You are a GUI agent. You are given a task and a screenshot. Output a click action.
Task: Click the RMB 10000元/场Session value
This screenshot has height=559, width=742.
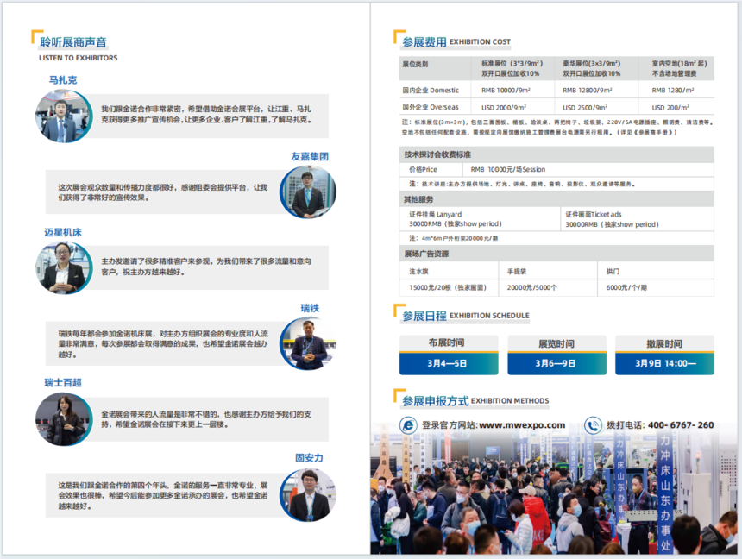(508, 169)
